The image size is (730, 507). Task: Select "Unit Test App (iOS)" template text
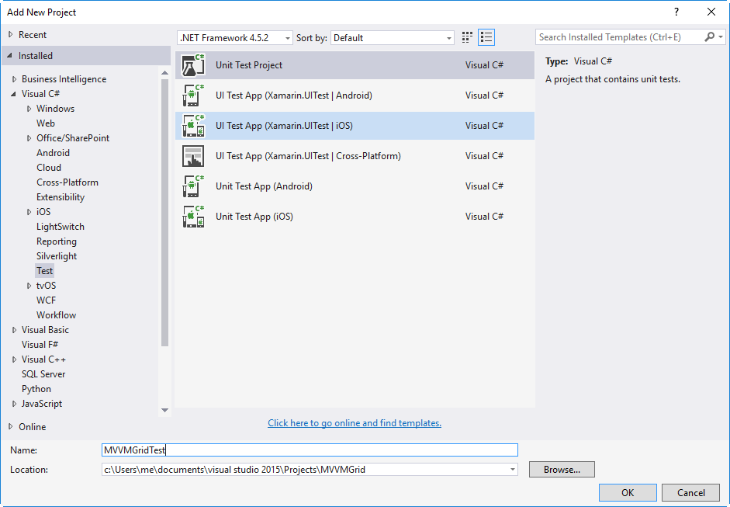point(254,217)
